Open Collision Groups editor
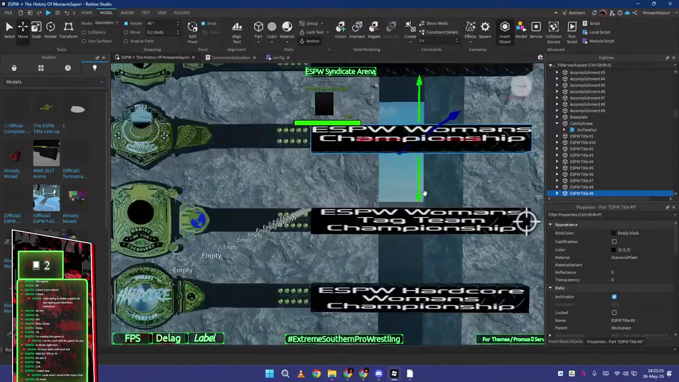 click(x=553, y=32)
